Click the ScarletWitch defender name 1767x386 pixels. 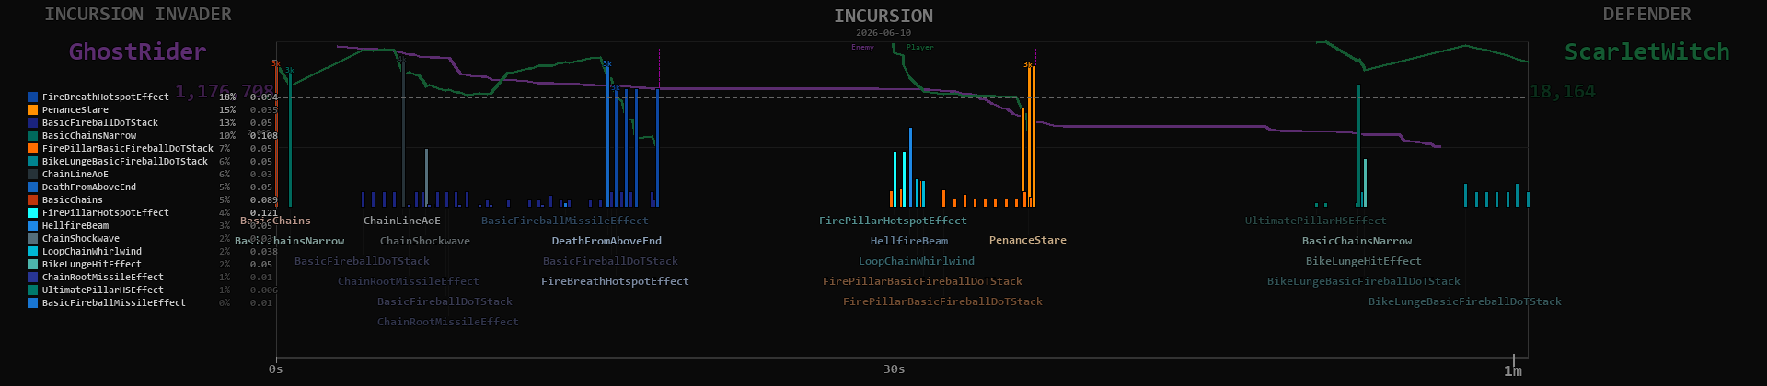pos(1646,51)
